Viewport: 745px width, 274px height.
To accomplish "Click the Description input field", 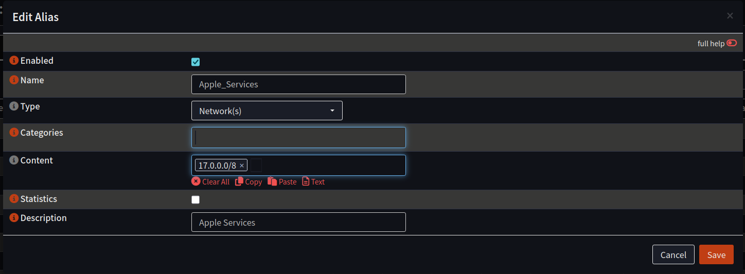I will coord(298,222).
